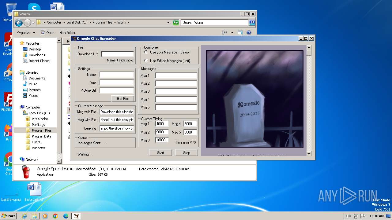
Task: Click the Name field in Settings
Action: pyautogui.click(x=117, y=75)
